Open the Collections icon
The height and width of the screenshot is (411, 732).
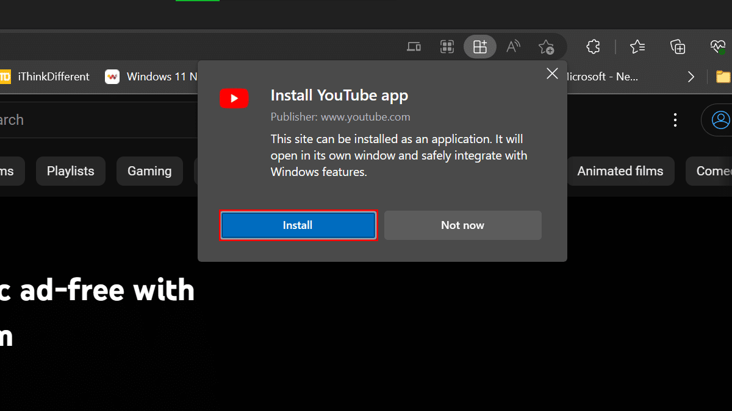(677, 47)
